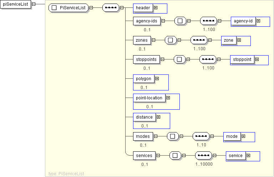Image resolution: width=274 pixels, height=177 pixels.
Task: Collapse the main sequence after PiServiceList
Action: pos(122,8)
